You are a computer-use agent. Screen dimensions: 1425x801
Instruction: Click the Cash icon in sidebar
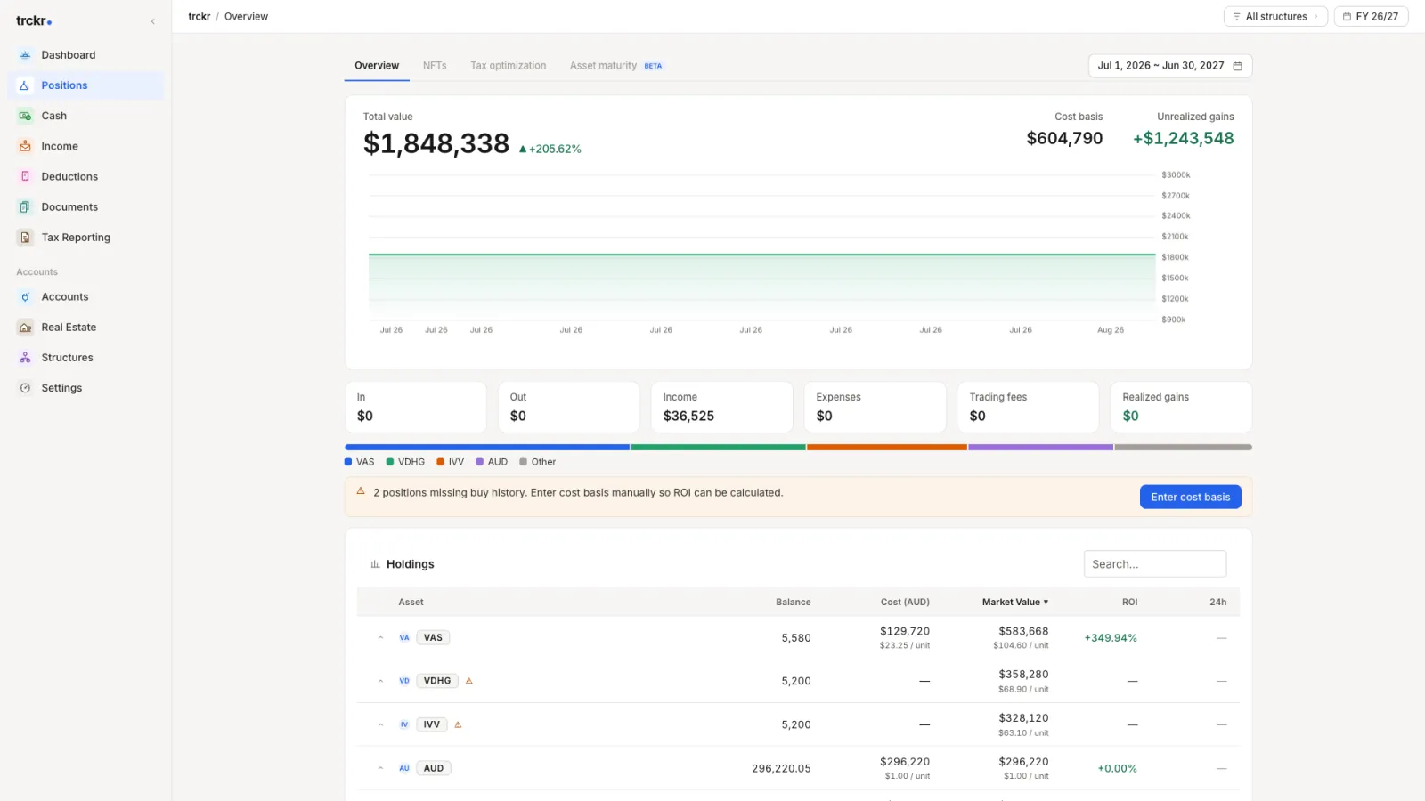[x=25, y=116]
